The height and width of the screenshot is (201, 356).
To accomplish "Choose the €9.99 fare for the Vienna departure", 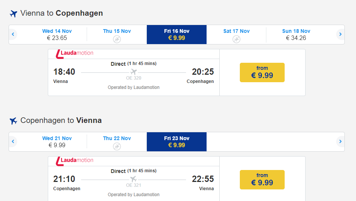I will point(262,72).
